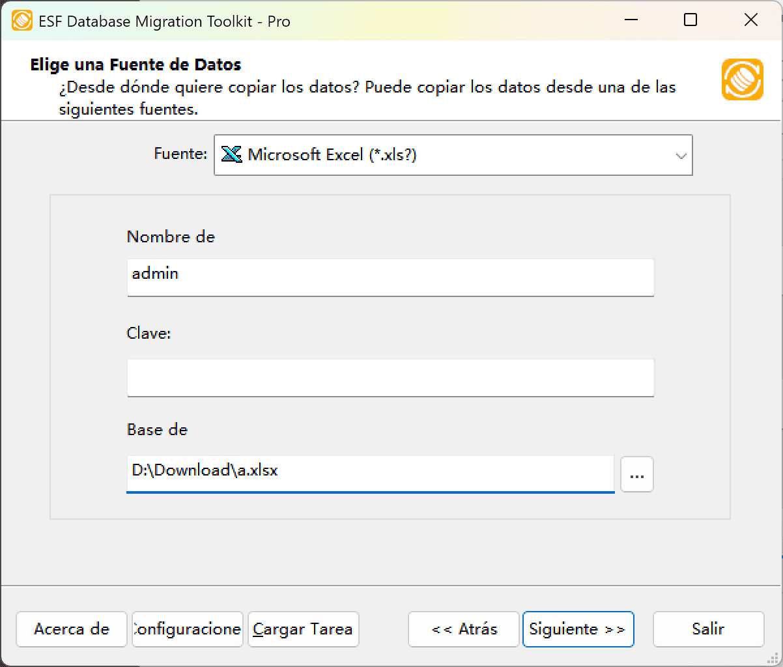The image size is (783, 667).
Task: Click the empty Clave password field
Action: pyautogui.click(x=390, y=378)
